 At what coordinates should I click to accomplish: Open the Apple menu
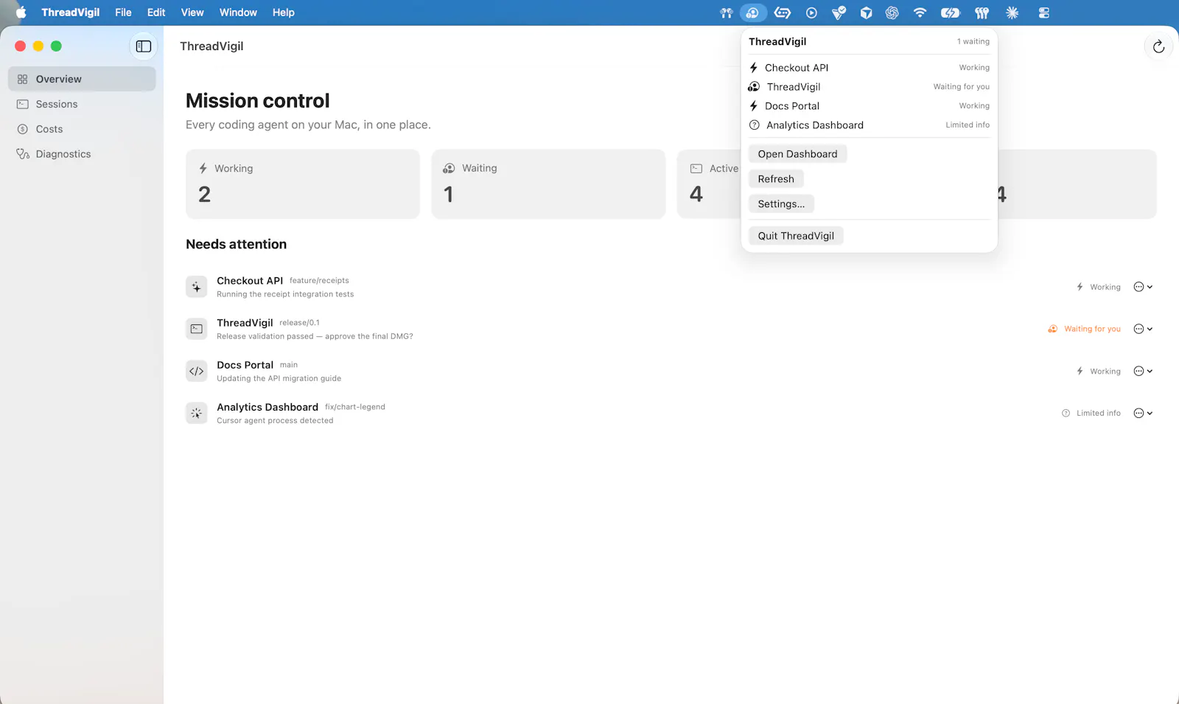[21, 13]
